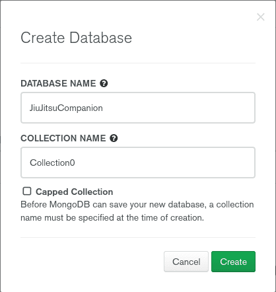This screenshot has height=292, width=276.
Task: Click the COLLECTION NAME label text
Action: [63, 138]
